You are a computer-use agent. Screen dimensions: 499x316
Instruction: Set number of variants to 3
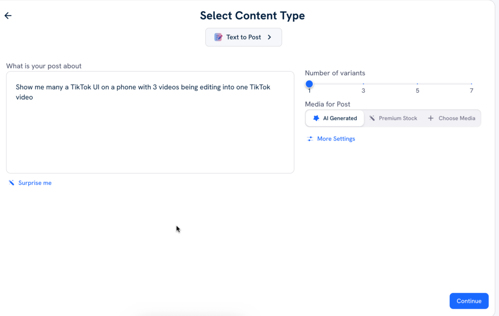click(363, 84)
